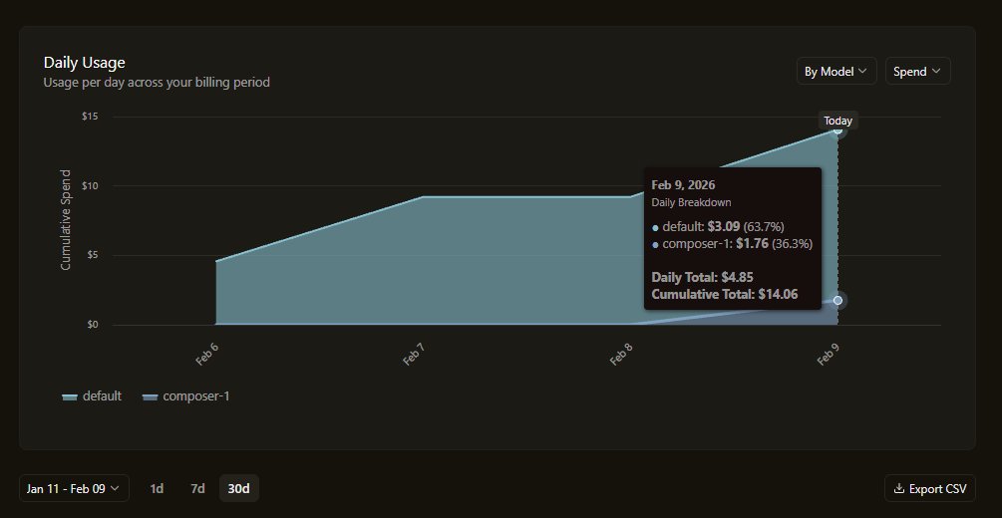Screen dimensions: 1002x518
Task: Click the Feb 8 axis label
Action: 622,355
